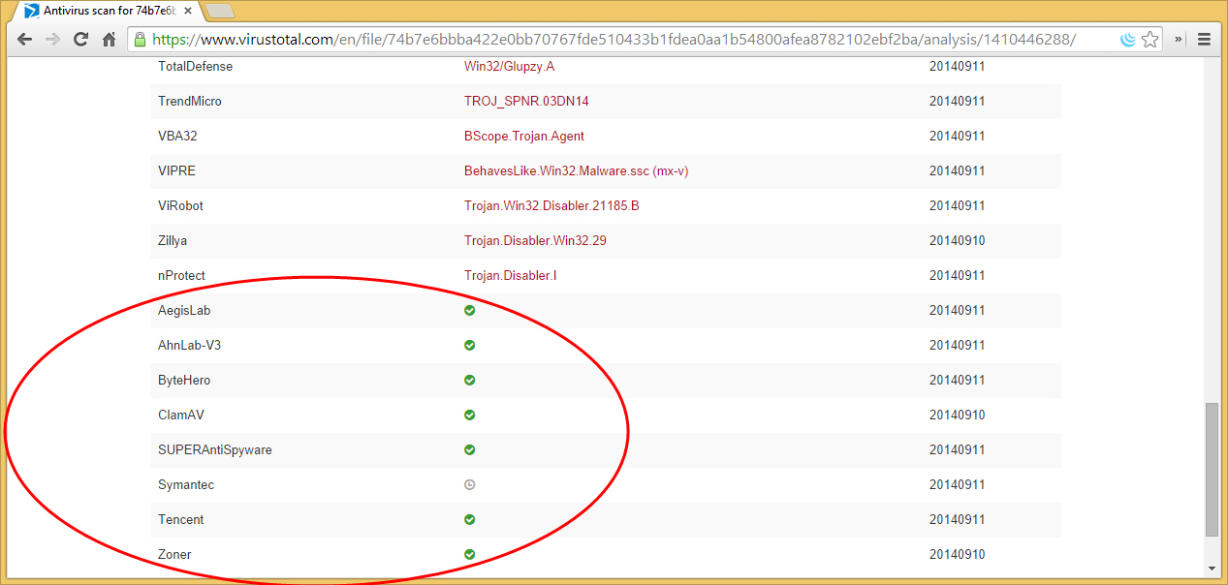1228x585 pixels.
Task: Click the green clean-result icon beside ClamAV
Action: tap(469, 415)
